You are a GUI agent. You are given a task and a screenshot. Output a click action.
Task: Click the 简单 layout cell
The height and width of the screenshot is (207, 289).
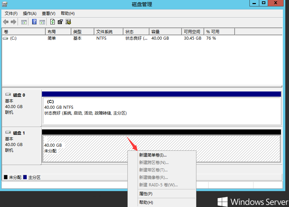click(52, 38)
